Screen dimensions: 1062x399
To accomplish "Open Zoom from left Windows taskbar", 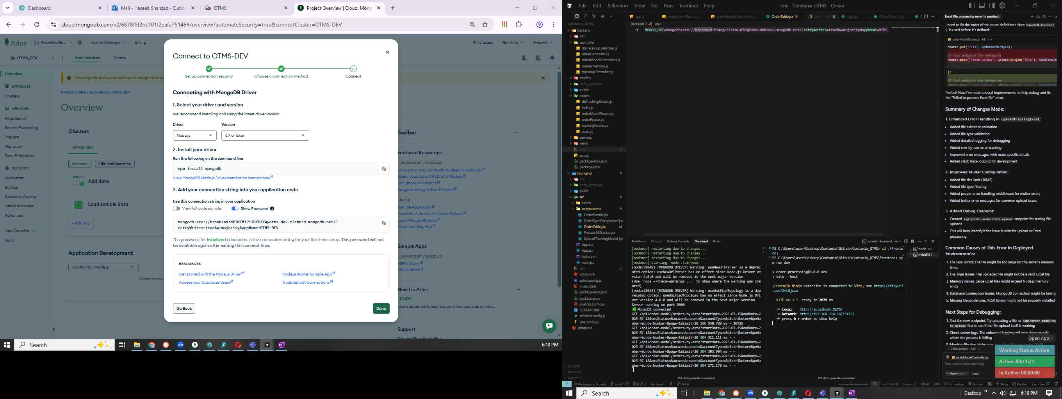I will point(180,345).
